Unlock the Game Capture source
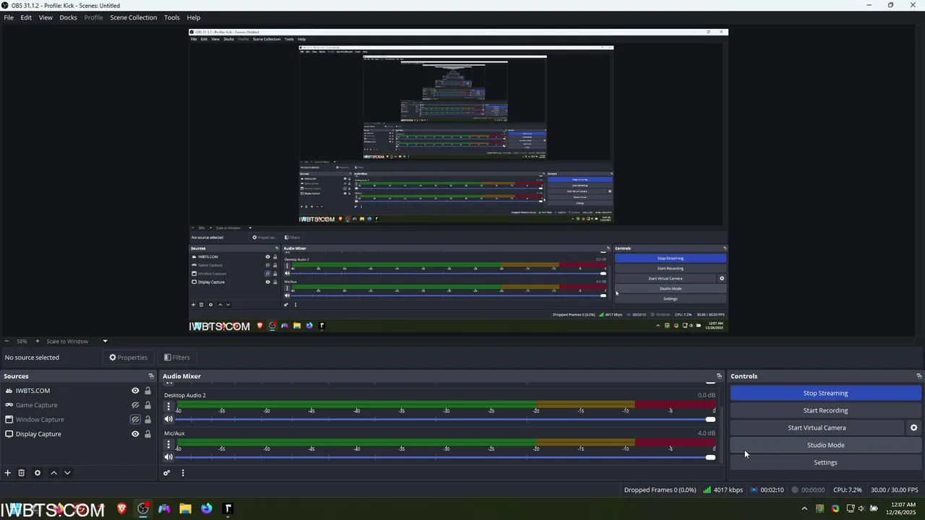Screen dimensions: 925x520 click(x=147, y=405)
